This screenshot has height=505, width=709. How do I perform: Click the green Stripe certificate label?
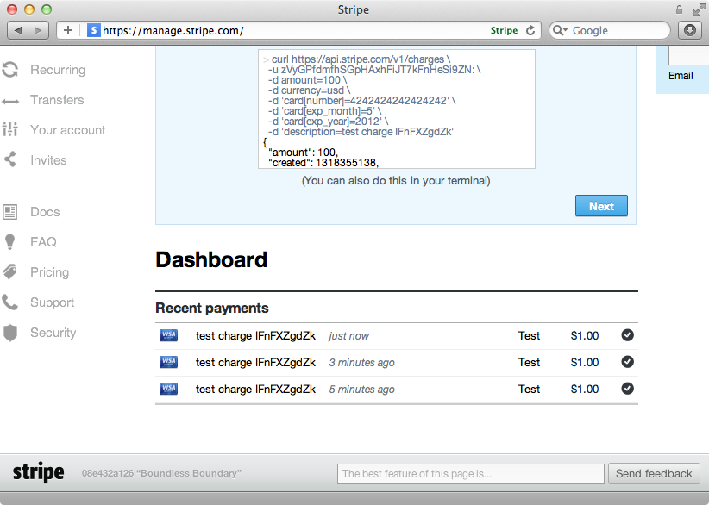coord(505,30)
